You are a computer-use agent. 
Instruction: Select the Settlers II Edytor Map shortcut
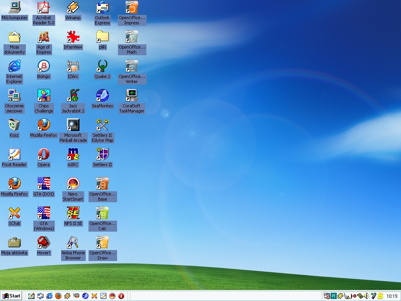click(x=102, y=131)
